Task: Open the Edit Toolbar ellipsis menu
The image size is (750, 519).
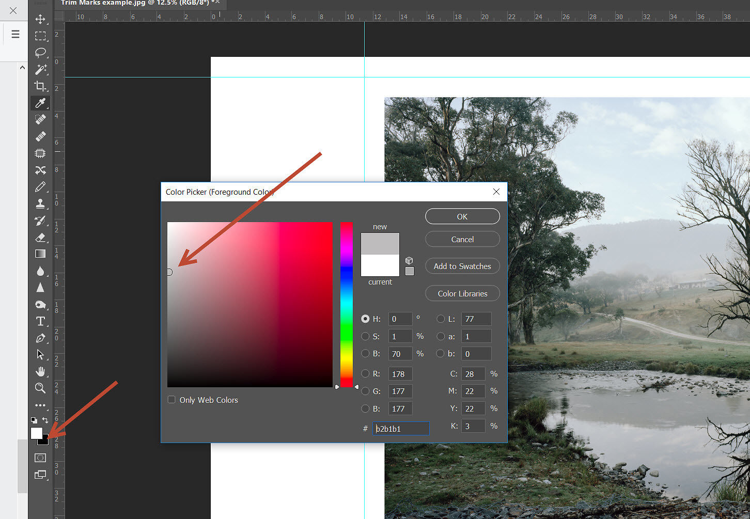Action: click(x=40, y=405)
